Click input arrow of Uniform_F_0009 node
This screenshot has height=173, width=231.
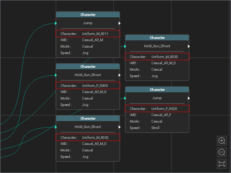coord(56,75)
